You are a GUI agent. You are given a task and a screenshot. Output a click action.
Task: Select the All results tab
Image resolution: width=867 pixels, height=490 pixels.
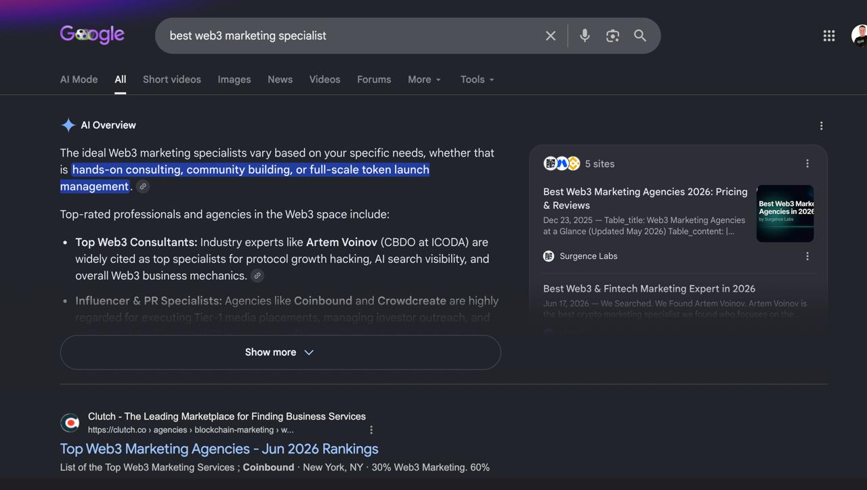click(120, 79)
